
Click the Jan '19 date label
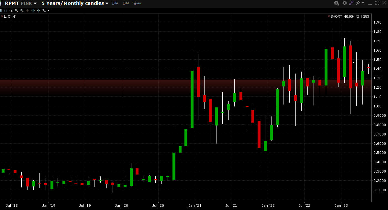click(49, 205)
